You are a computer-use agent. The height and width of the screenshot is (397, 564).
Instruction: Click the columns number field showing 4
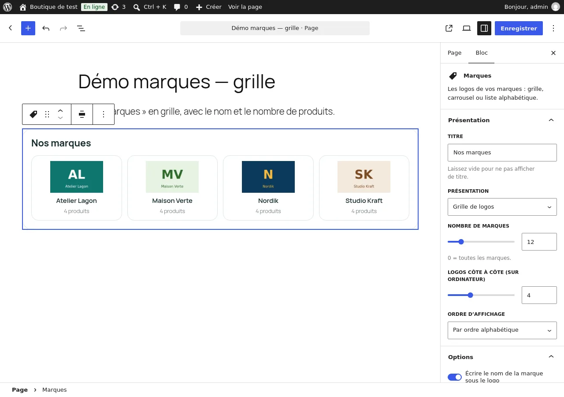[x=539, y=295]
